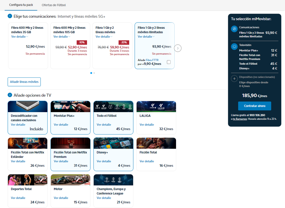Click the next arrow of the plans carousel
This screenshot has height=208, width=285.
click(178, 48)
